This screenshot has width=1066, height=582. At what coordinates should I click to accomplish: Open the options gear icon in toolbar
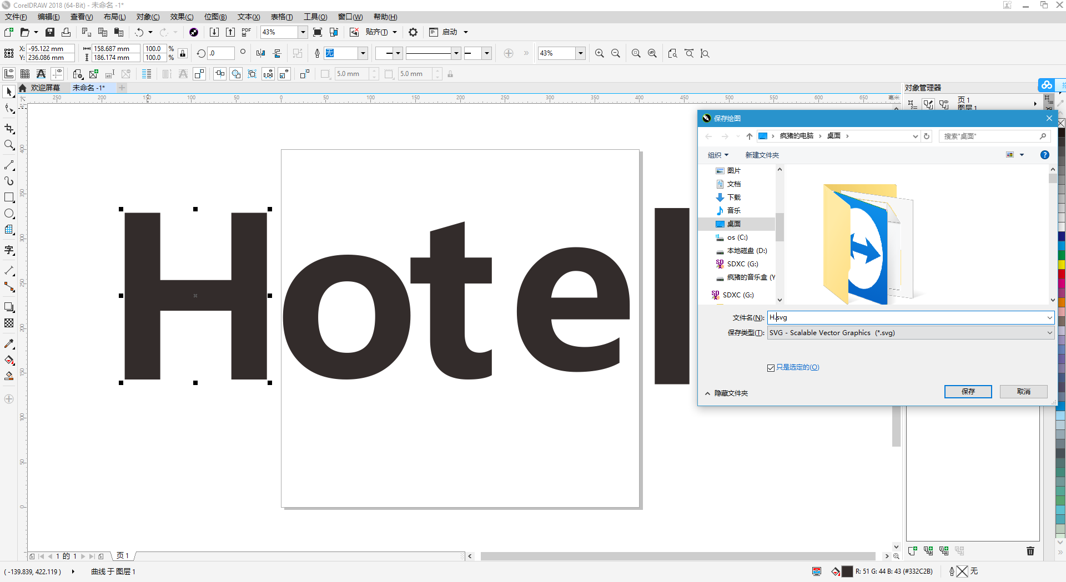(x=413, y=32)
